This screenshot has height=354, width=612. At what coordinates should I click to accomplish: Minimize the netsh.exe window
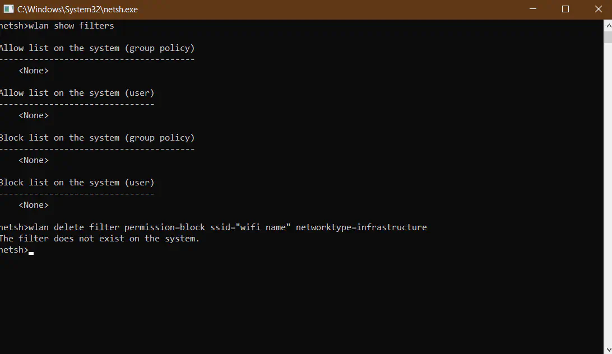coord(535,10)
